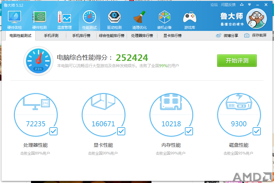Uncheck the 磁盘性能 test checkbox
This screenshot has width=274, height=183.
pyautogui.click(x=257, y=131)
